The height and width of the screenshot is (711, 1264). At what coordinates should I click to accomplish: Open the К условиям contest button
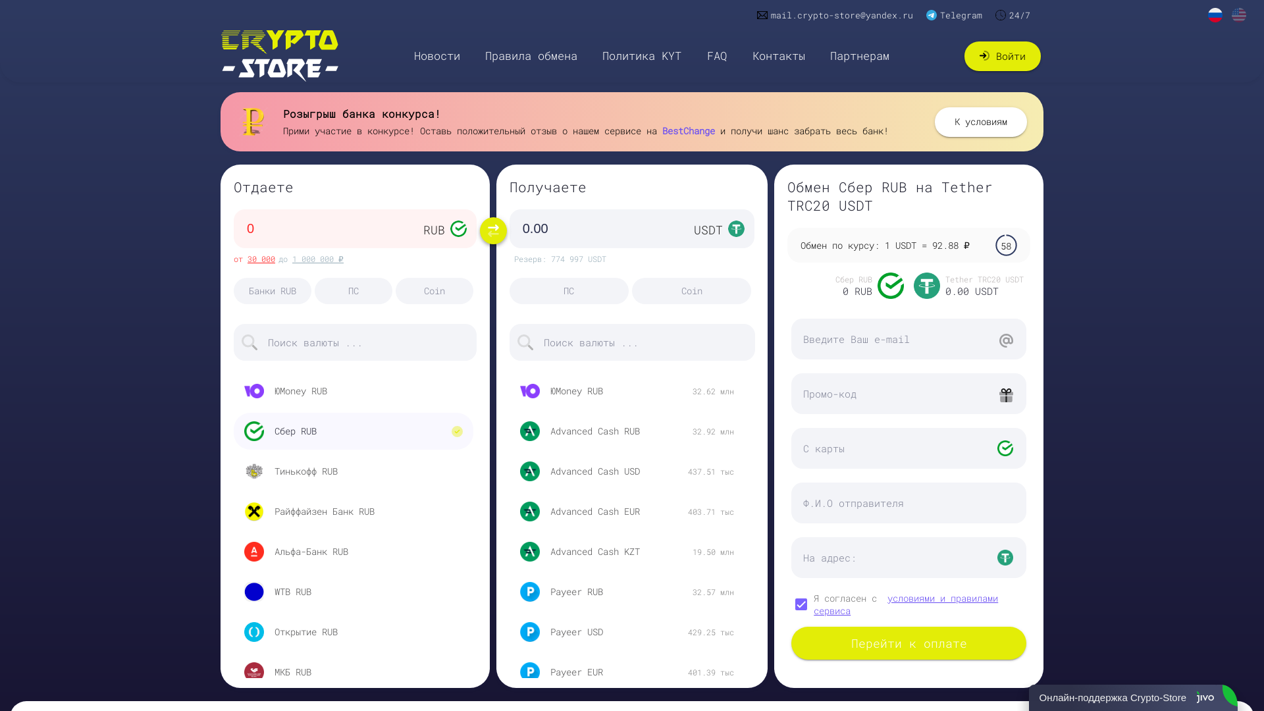coord(981,122)
